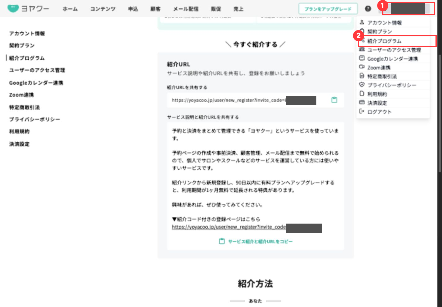The image size is (442, 307).
Task: Click the 特定商取引法 document icon in dropdown
Action: 362,76
